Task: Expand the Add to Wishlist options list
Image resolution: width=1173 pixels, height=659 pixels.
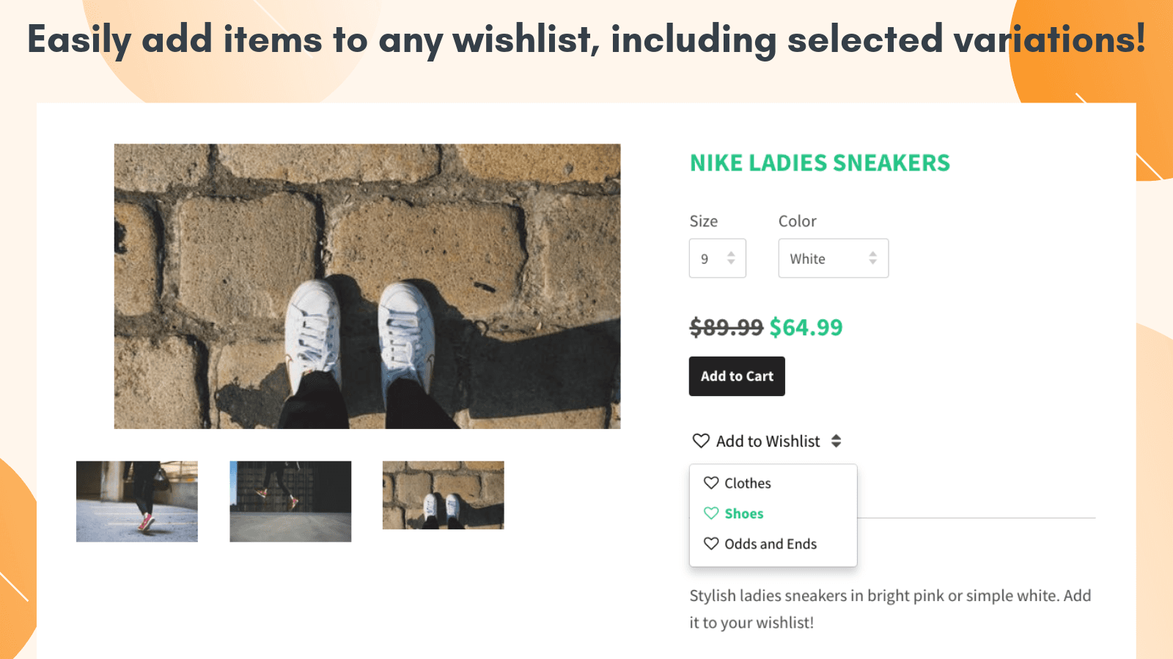Action: point(767,441)
